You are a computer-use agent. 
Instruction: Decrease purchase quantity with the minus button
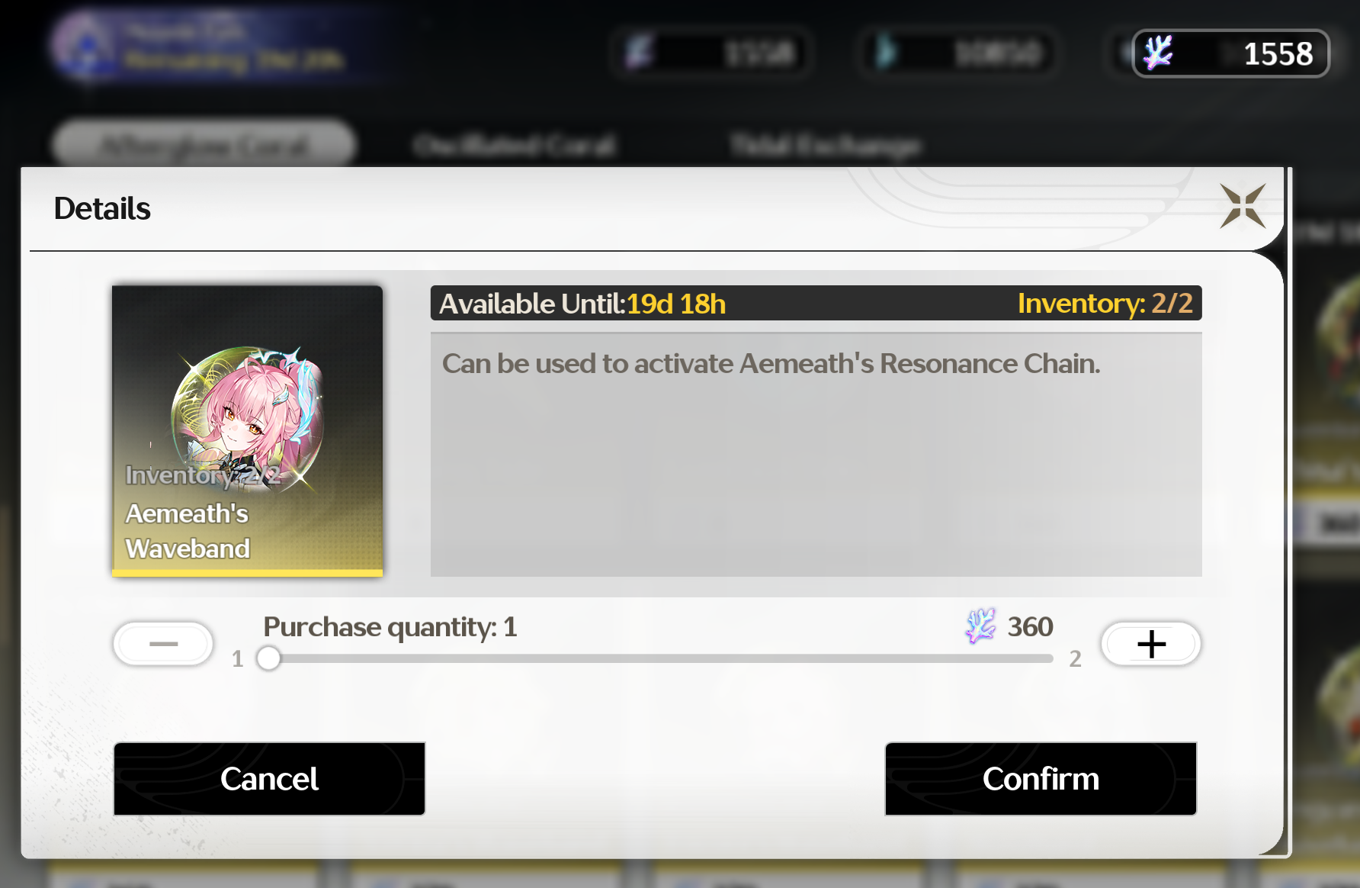point(163,644)
